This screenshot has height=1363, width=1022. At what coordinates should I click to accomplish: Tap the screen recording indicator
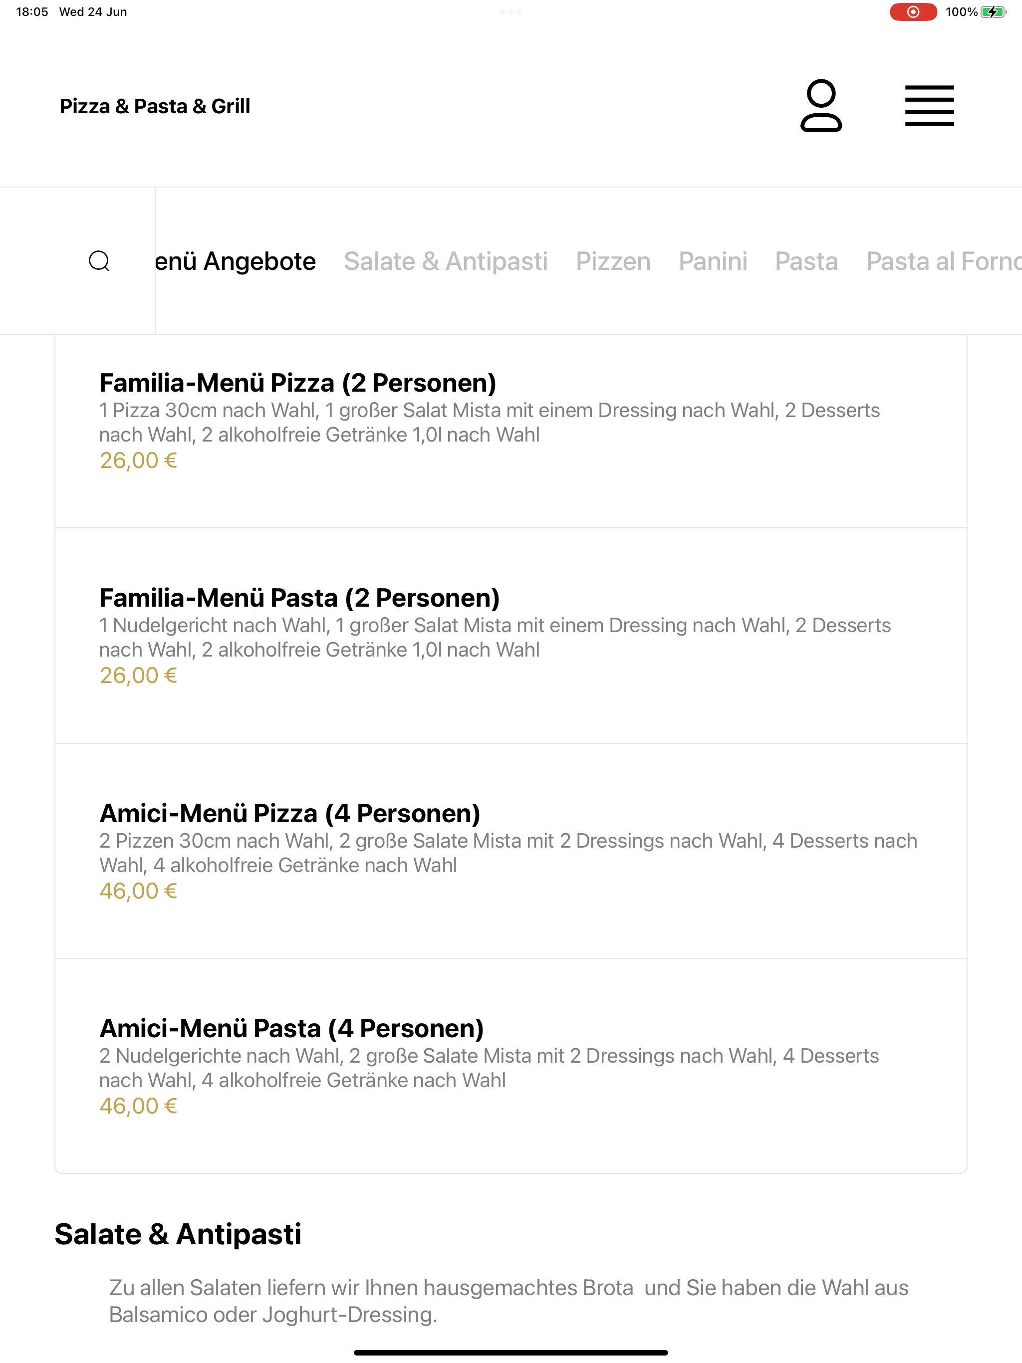point(913,11)
